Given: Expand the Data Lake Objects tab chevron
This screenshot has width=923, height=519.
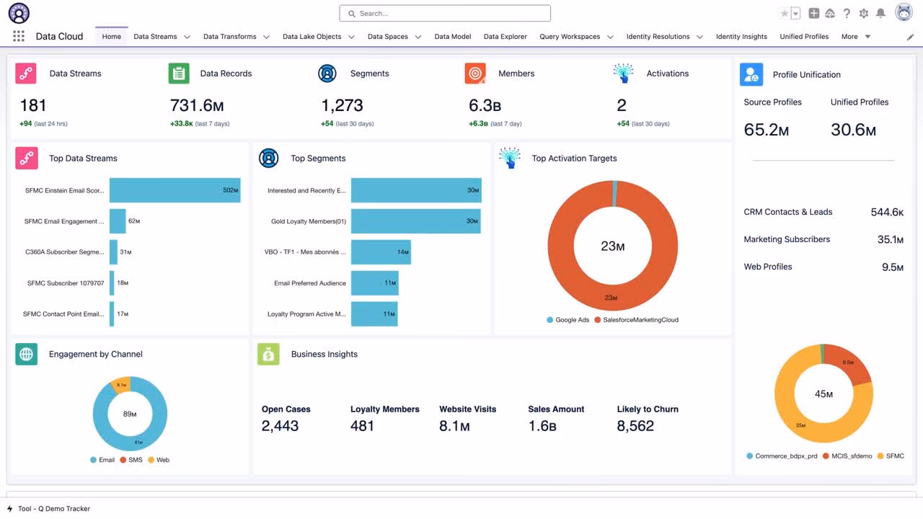Looking at the screenshot, I should point(351,37).
